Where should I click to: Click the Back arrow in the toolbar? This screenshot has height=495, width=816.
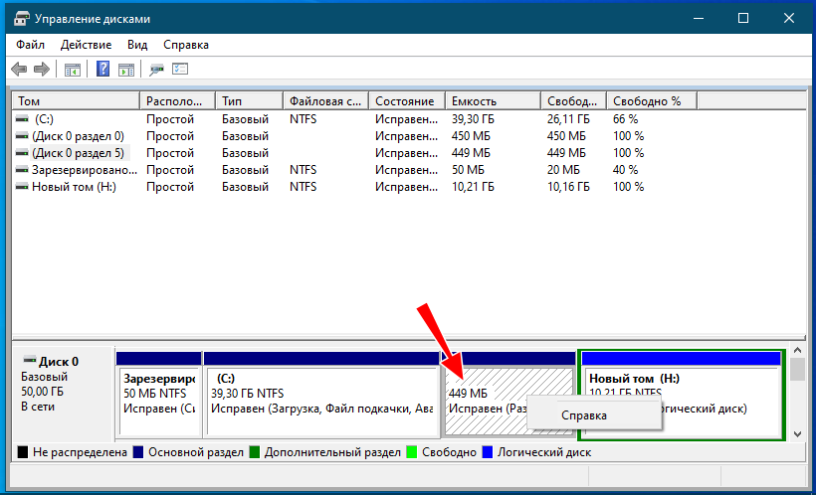[19, 69]
